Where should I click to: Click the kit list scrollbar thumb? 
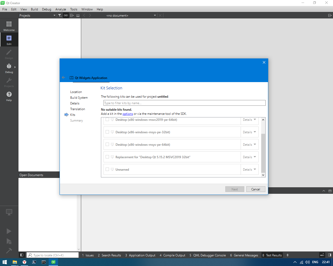263,153
